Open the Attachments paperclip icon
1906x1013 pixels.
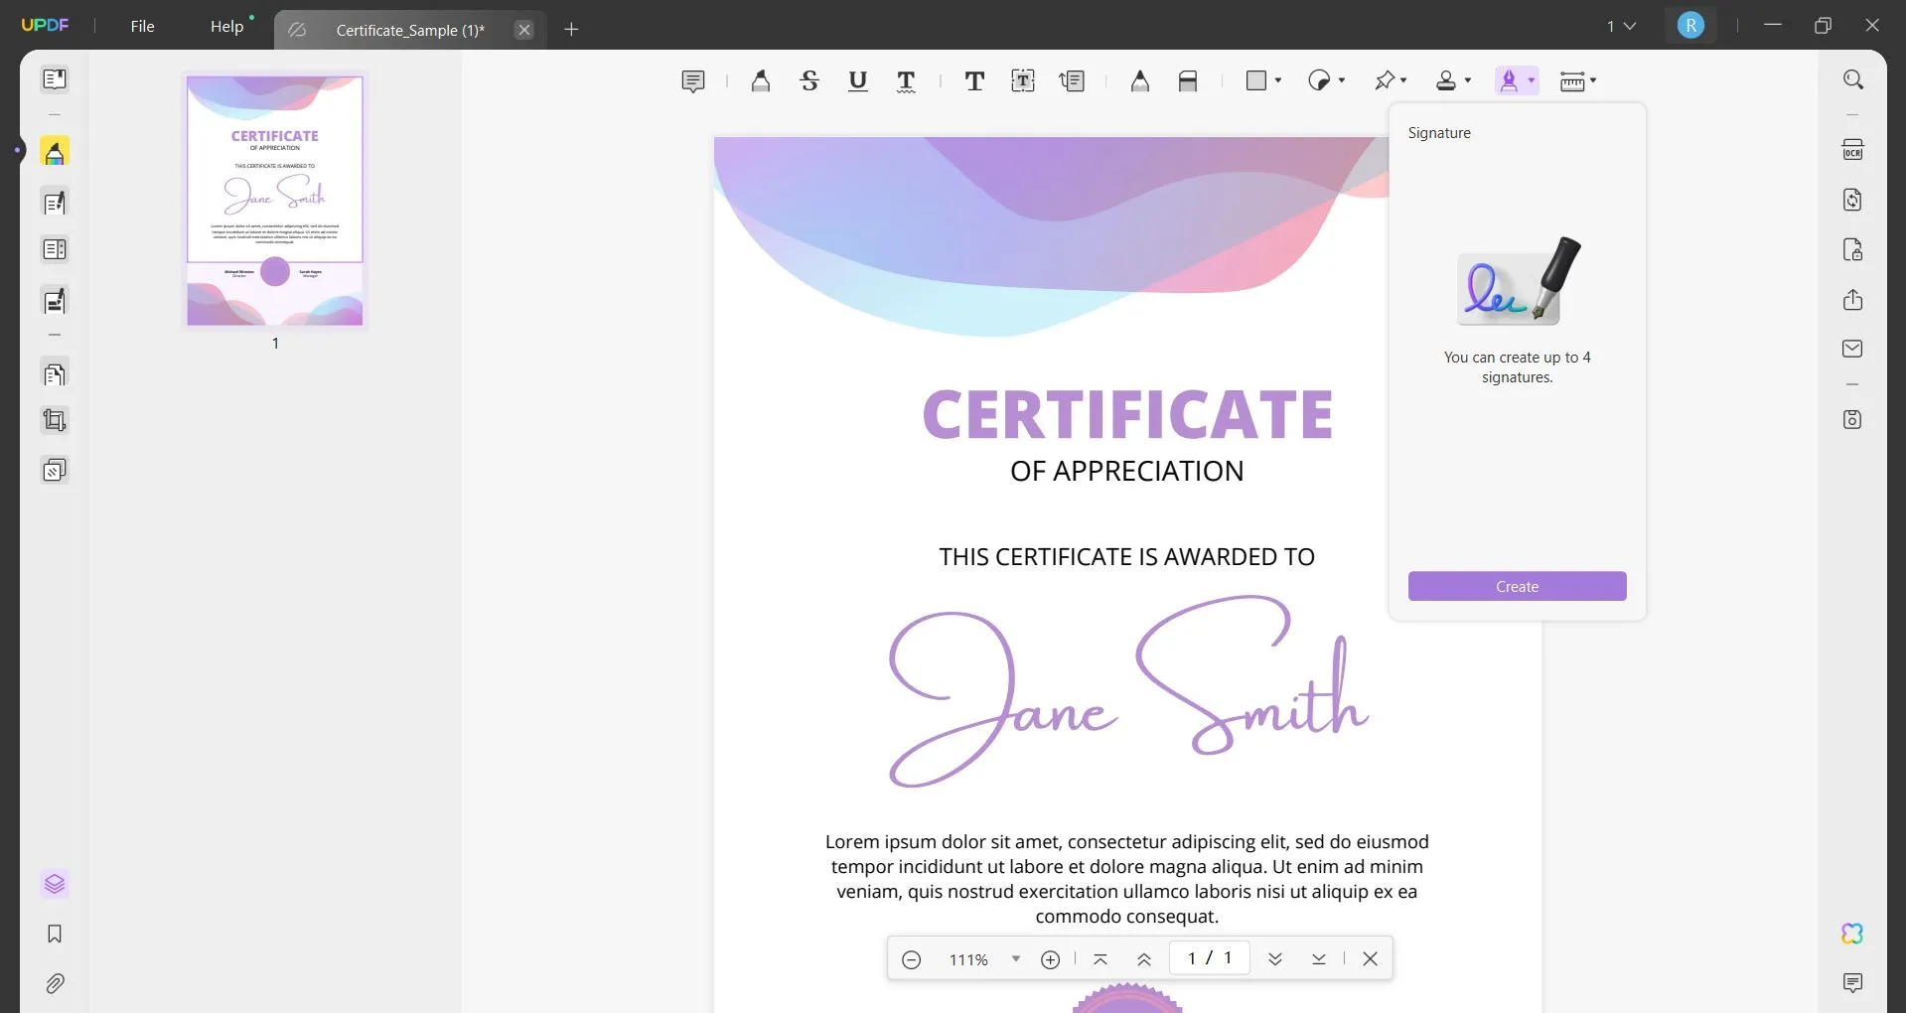tap(55, 983)
